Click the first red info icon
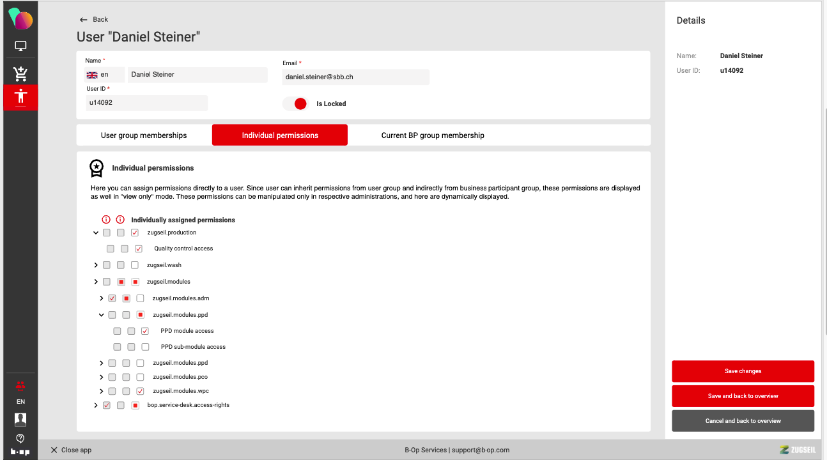The width and height of the screenshot is (827, 460). tap(107, 220)
